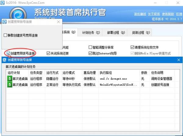The height and width of the screenshot is (136, 183).
Task: Click 程序版本 V2.2016.3.7 text
Action: 167,19
